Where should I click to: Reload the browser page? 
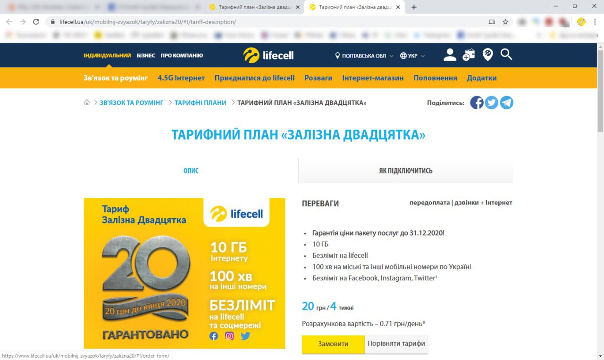[x=36, y=22]
